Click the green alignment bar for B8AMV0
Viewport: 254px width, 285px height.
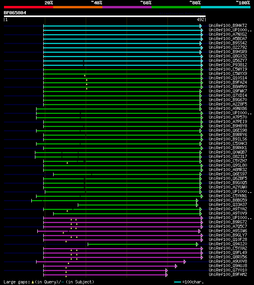click(122, 87)
